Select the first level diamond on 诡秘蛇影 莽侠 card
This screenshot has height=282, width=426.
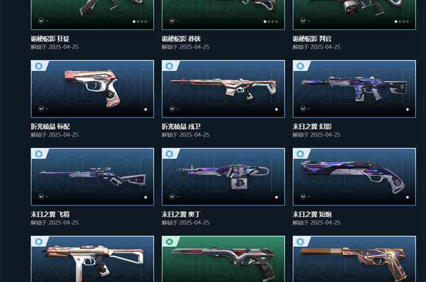click(265, 21)
